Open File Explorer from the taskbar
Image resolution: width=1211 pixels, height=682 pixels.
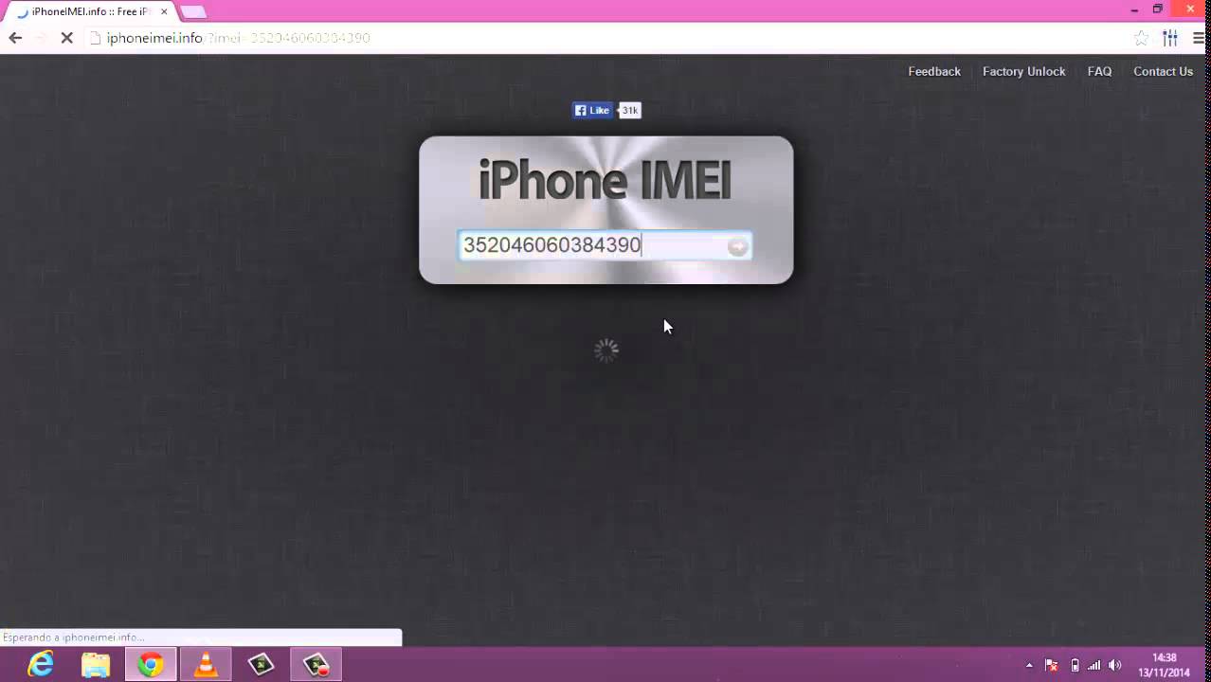click(96, 665)
